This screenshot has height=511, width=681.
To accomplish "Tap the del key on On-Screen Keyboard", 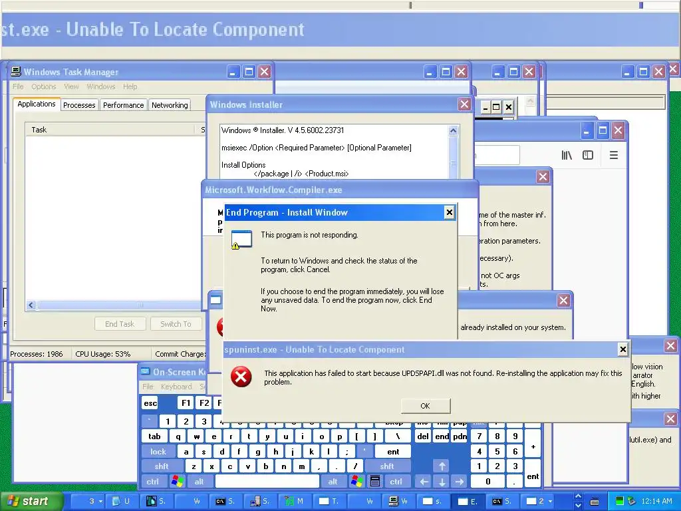I will coord(422,436).
